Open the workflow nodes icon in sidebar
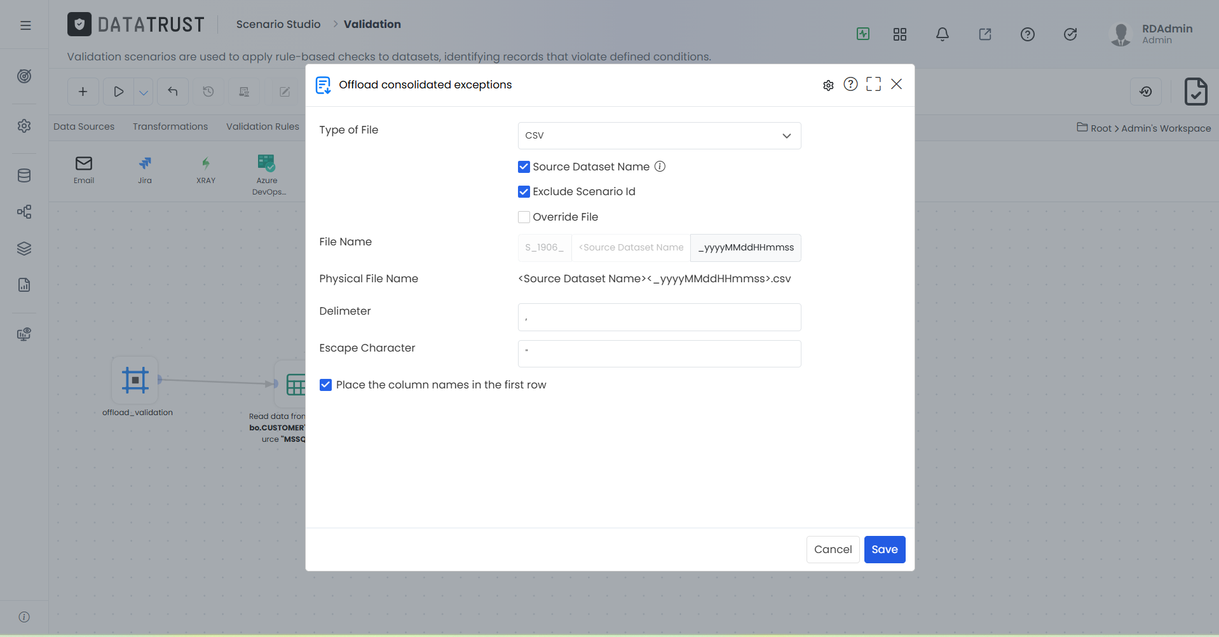The height and width of the screenshot is (637, 1219). click(24, 212)
